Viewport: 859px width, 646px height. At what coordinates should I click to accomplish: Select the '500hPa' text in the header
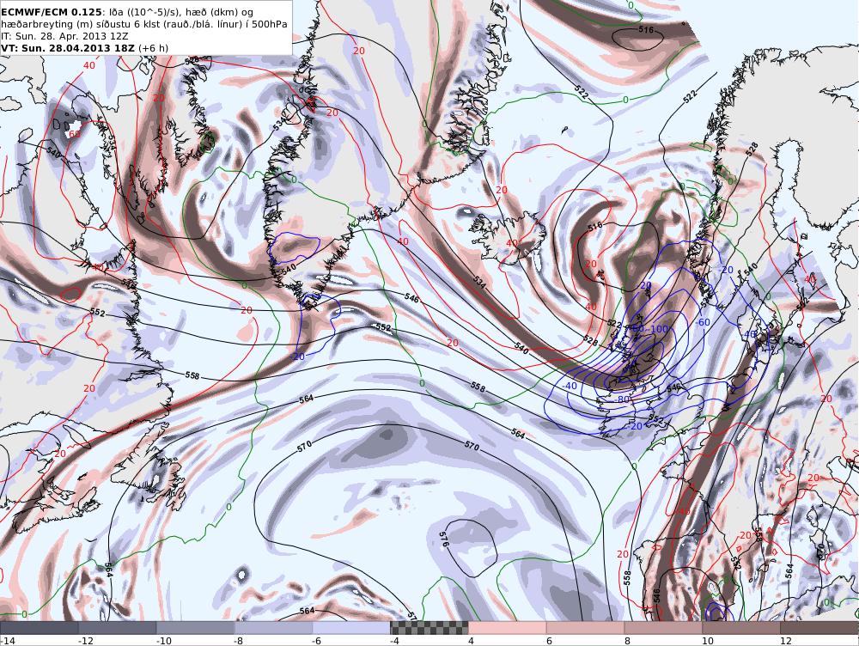click(x=269, y=24)
